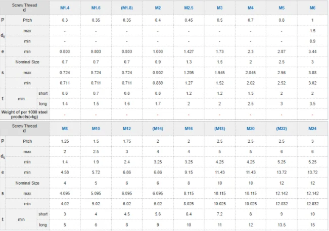Select the (M14) thread size header
This screenshot has width=329, height=231.
tap(158, 129)
